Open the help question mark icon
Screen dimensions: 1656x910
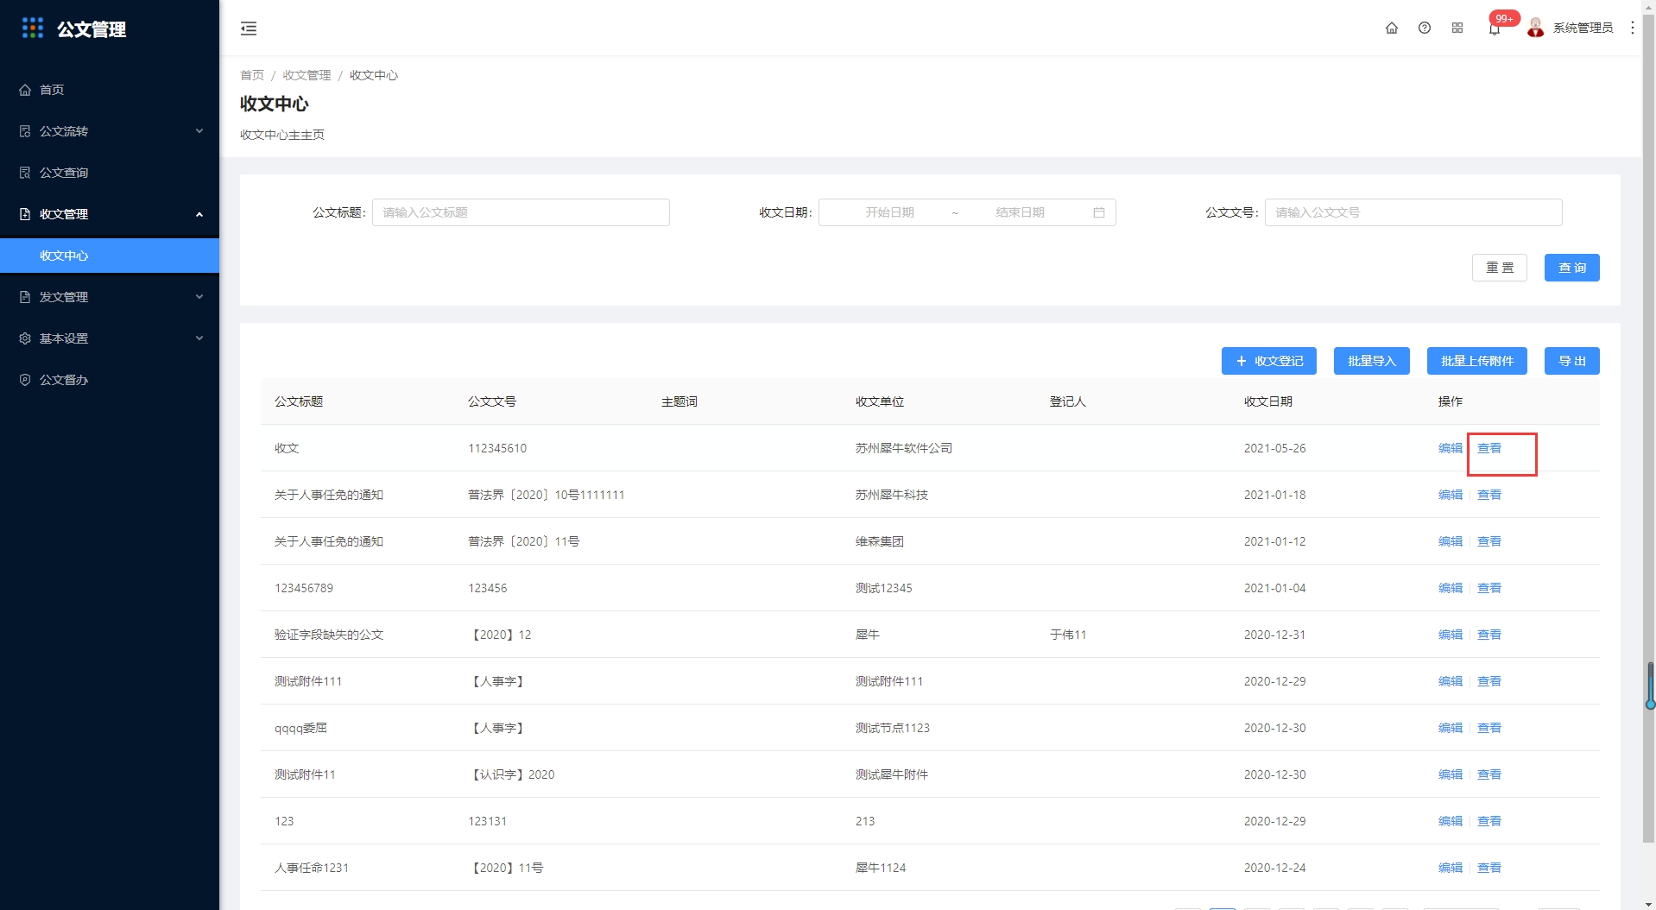click(1425, 28)
